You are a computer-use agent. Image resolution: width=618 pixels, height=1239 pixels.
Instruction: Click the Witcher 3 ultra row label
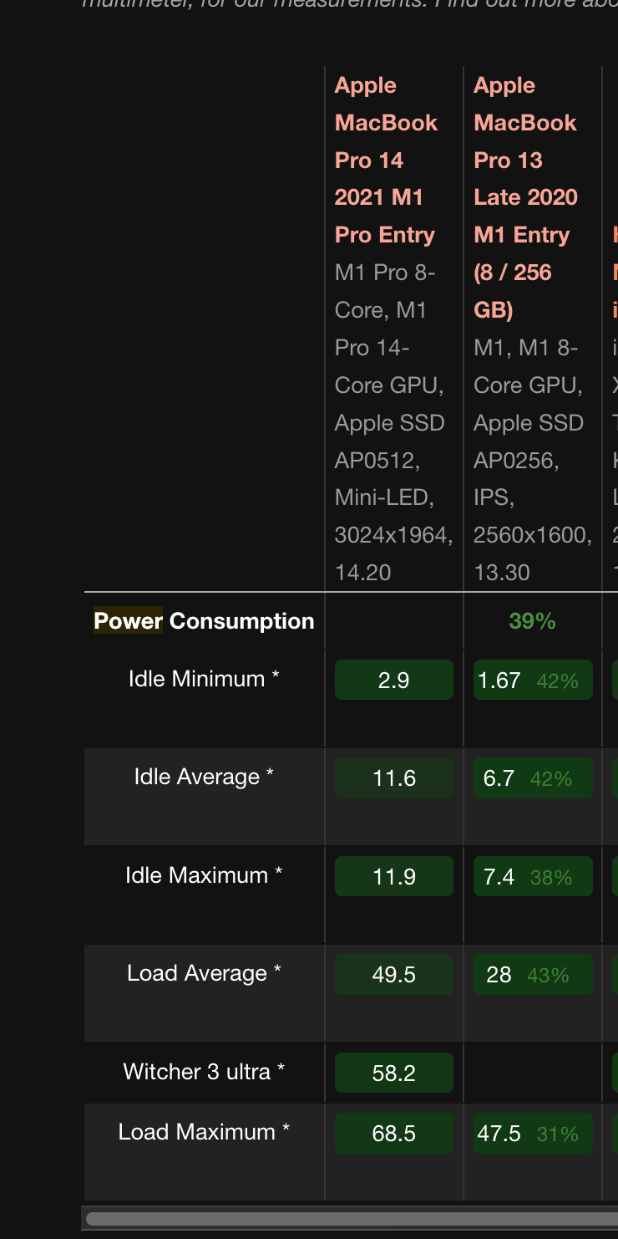coord(204,1072)
